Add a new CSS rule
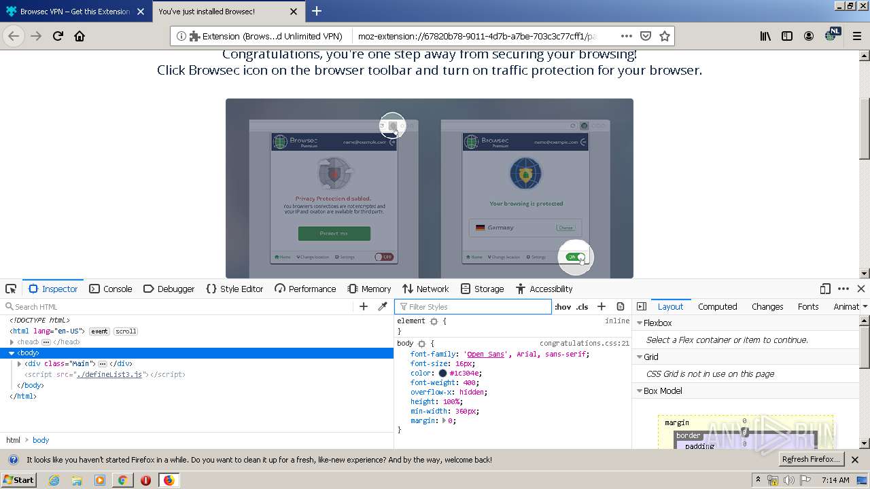 click(x=602, y=307)
